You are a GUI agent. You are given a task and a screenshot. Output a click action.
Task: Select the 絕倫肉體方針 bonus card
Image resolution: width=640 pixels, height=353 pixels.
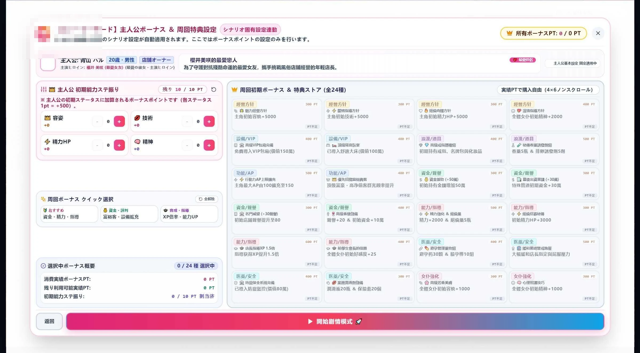(462, 115)
